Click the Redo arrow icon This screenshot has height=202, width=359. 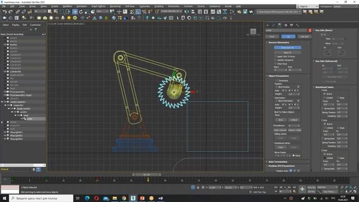click(11, 11)
